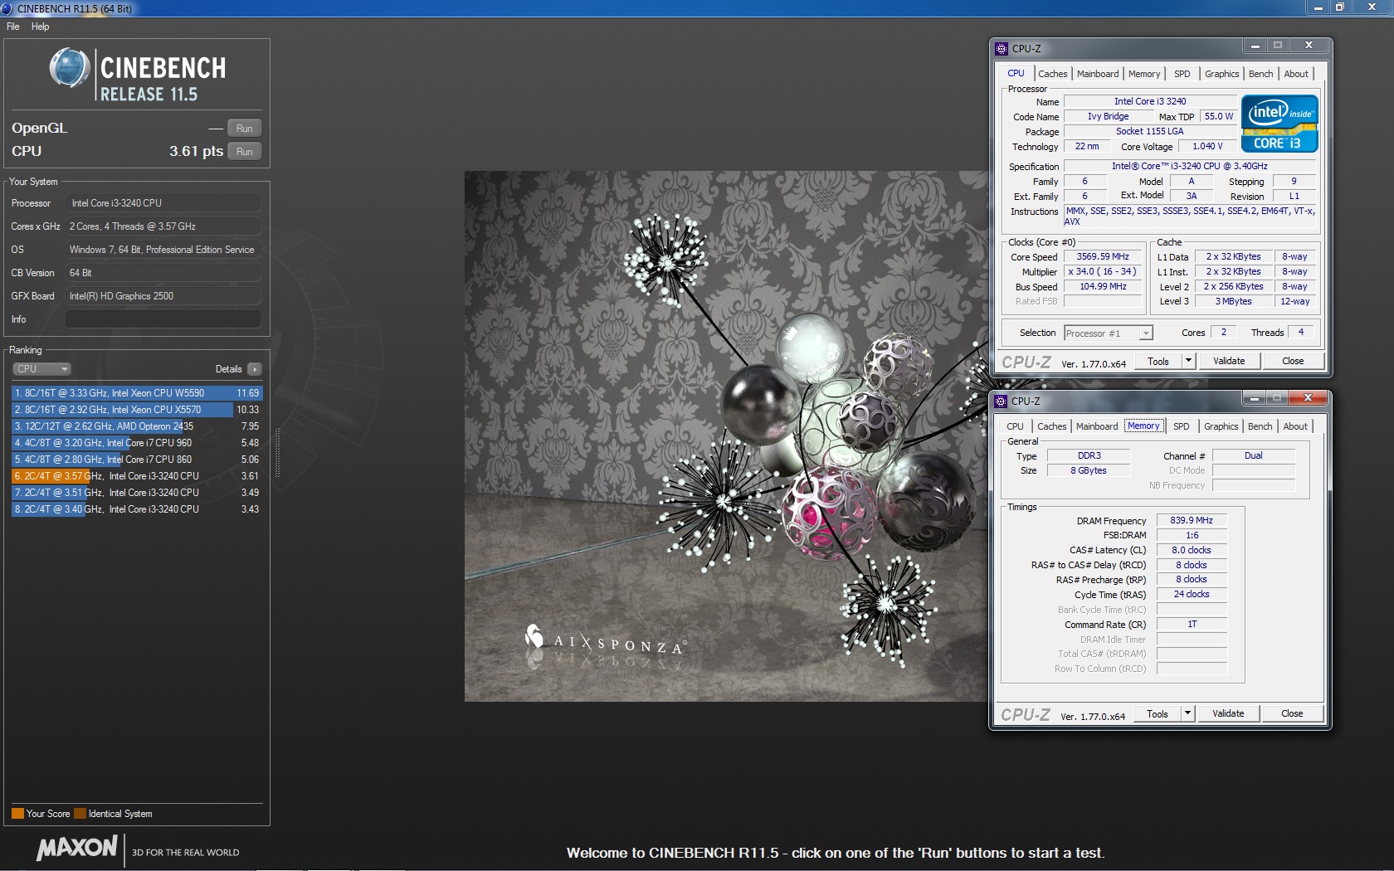Click the rendered AIXSPONZA scene image
The width and height of the screenshot is (1394, 871).
[726, 436]
